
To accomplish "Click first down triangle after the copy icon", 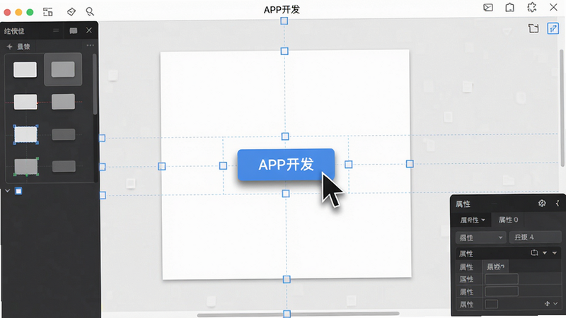I will coord(545,253).
